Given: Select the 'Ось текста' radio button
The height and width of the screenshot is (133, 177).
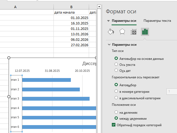Looking at the screenshot, I should (x=116, y=65).
